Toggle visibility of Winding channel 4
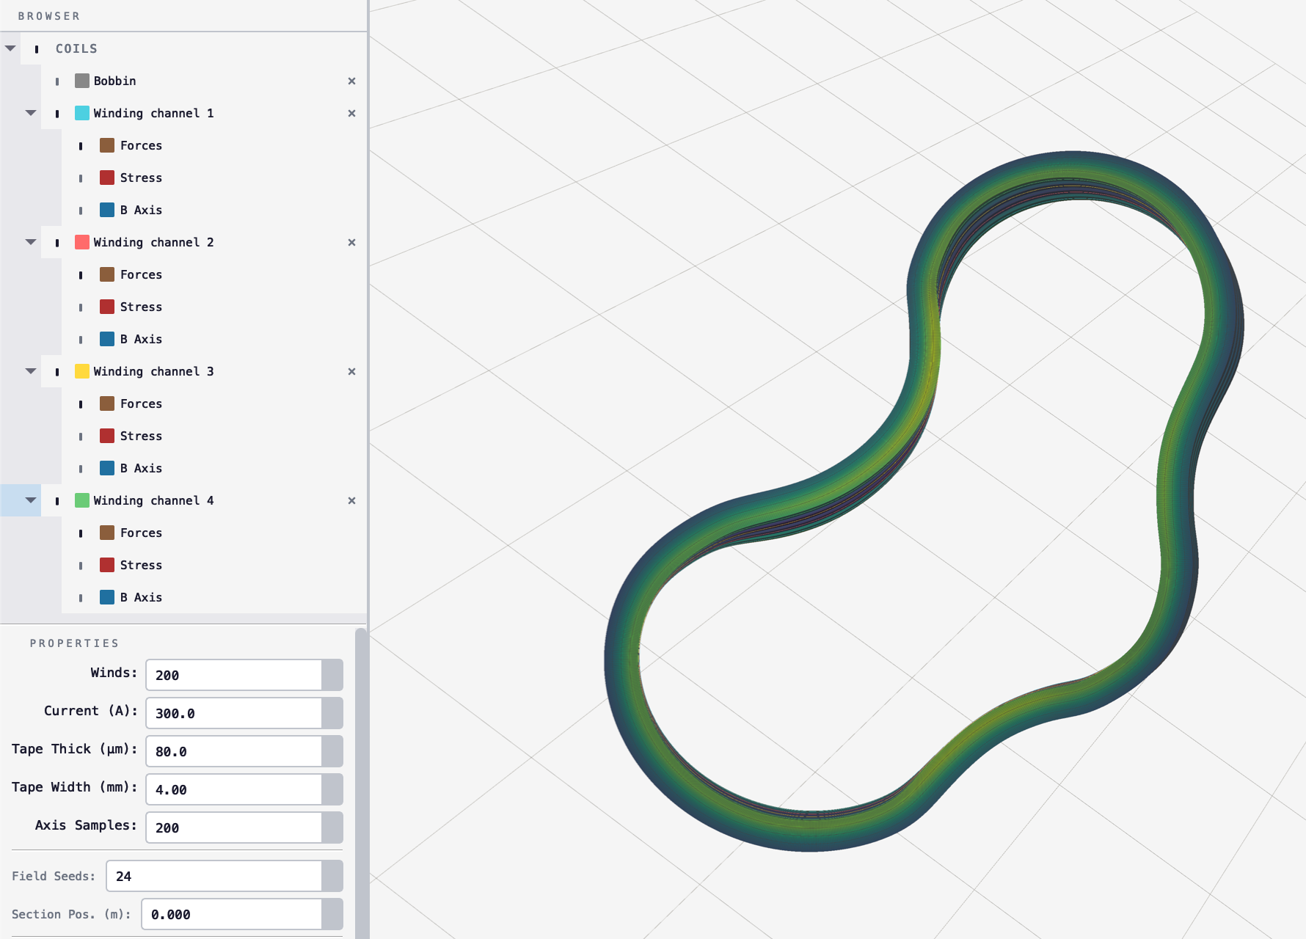Viewport: 1306px width, 939px height. tap(57, 501)
